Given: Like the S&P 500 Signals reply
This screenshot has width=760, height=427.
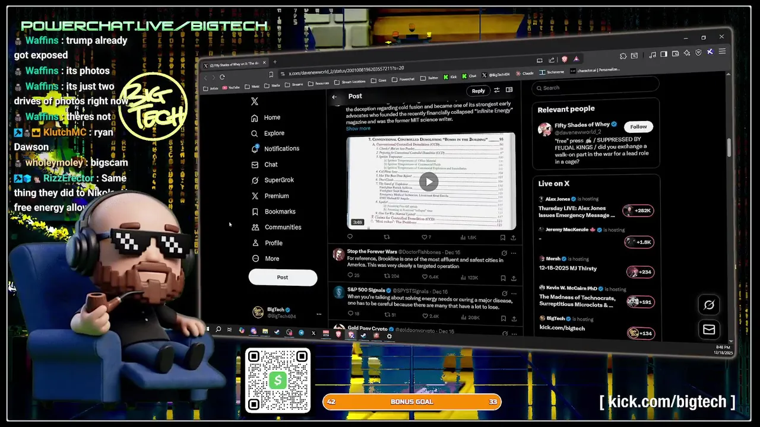Looking at the screenshot, I should point(430,316).
